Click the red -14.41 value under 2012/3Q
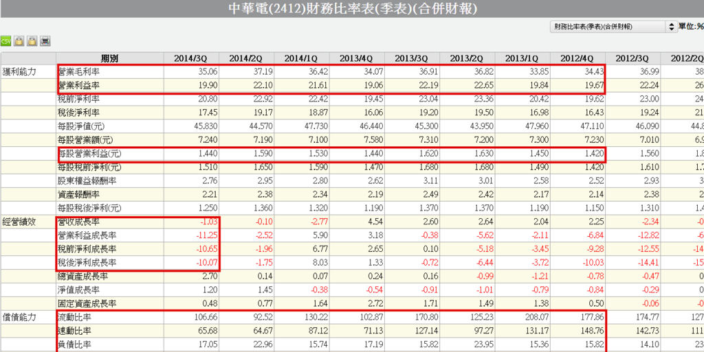The image size is (704, 352). 648,262
